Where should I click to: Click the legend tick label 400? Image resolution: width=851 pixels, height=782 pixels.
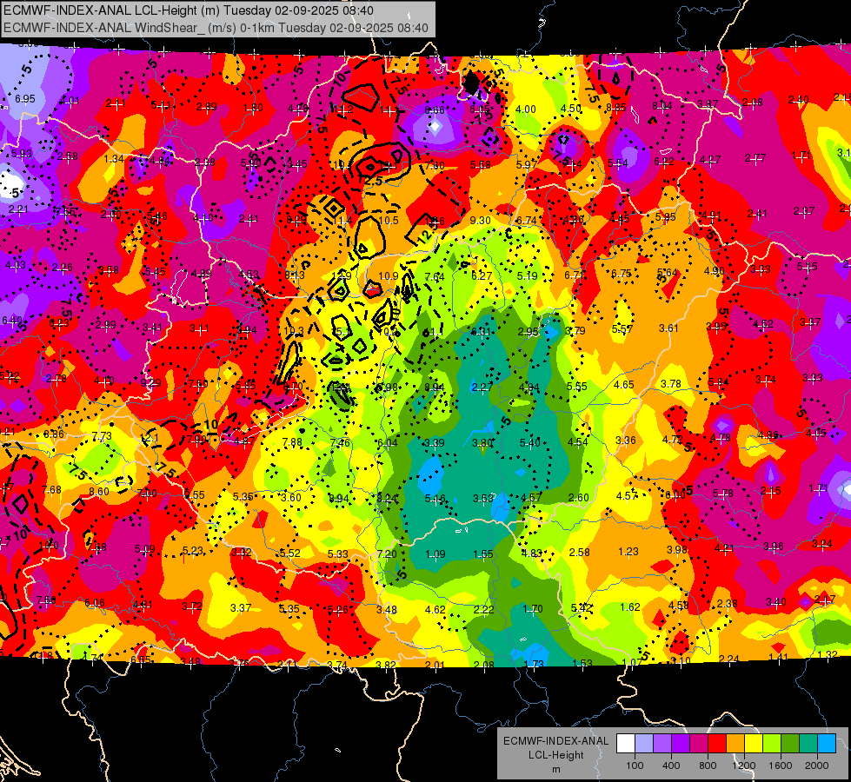point(671,765)
